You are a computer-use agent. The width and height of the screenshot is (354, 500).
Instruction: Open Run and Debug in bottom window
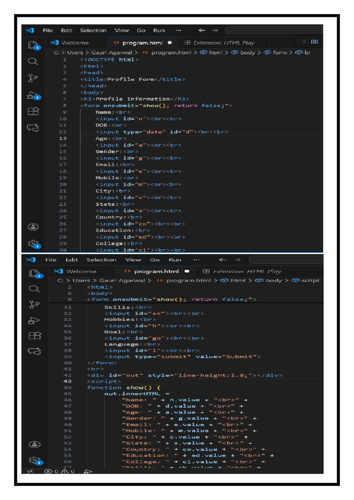[x=34, y=320]
